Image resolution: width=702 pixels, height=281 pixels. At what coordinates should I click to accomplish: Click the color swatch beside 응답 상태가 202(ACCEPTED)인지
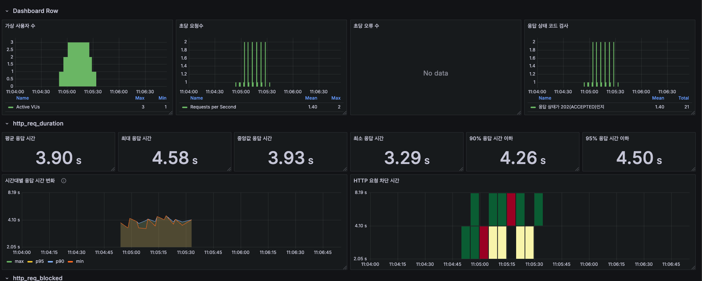click(x=533, y=107)
